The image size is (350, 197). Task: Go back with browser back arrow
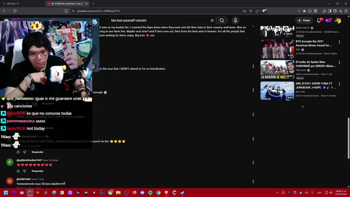click(x=4, y=11)
